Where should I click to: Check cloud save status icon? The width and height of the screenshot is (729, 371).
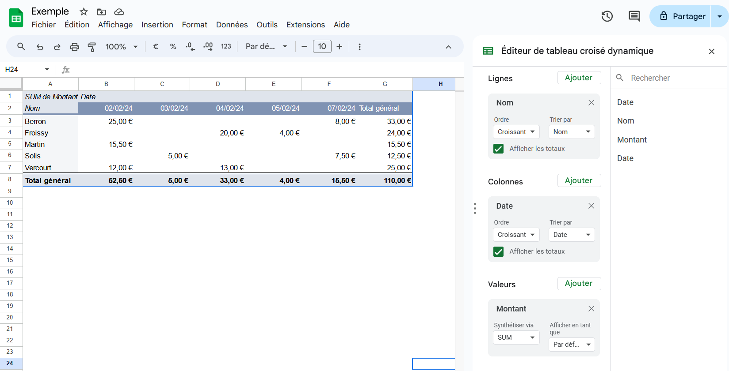[x=119, y=12]
